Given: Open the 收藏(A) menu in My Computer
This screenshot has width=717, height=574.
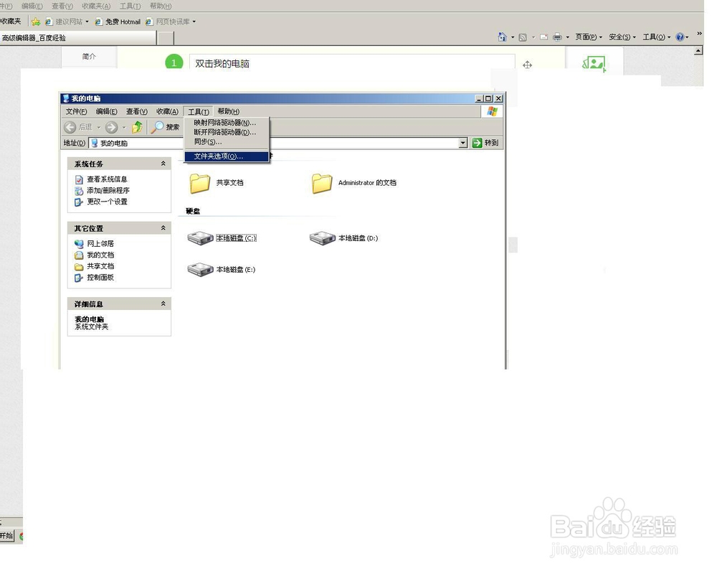Looking at the screenshot, I should pos(167,112).
